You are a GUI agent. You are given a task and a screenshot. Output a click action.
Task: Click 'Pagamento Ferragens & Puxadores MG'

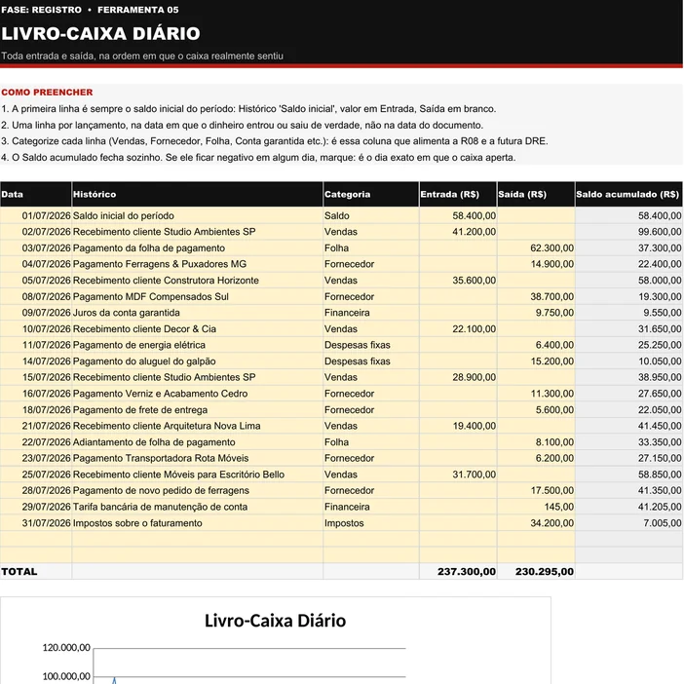pos(197,264)
